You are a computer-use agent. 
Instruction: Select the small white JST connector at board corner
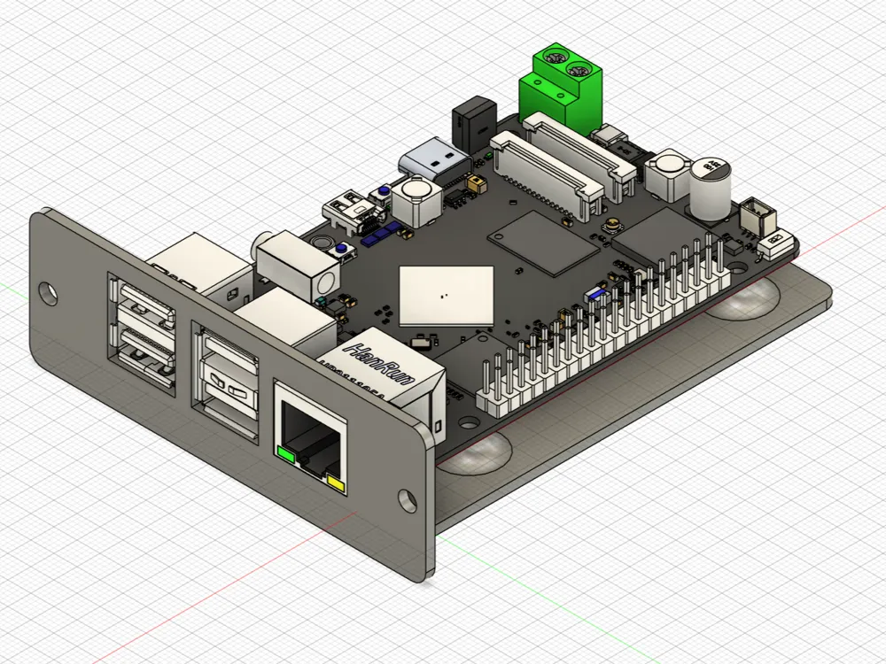tap(758, 216)
